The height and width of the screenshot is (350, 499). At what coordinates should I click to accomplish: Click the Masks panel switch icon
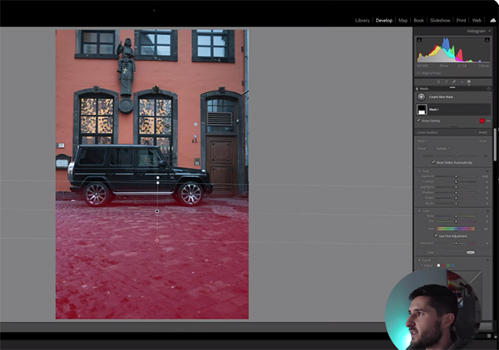pos(417,89)
